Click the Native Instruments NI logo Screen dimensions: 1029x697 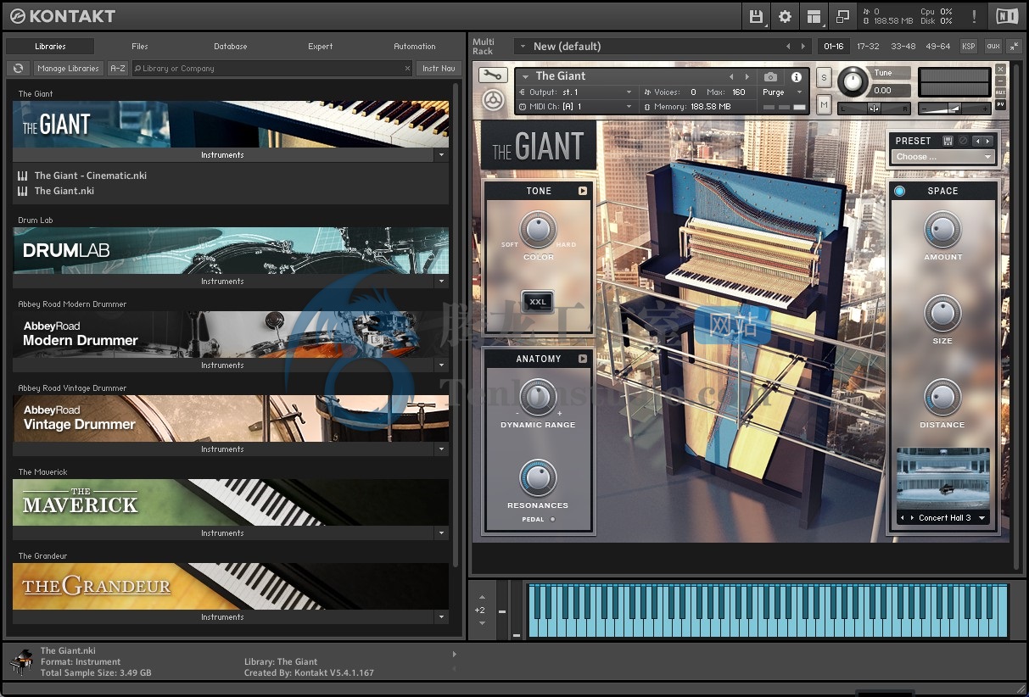click(1007, 16)
